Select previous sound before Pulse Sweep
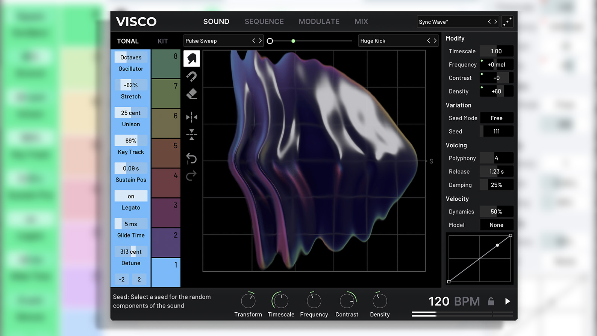This screenshot has width=597, height=336. coord(254,41)
